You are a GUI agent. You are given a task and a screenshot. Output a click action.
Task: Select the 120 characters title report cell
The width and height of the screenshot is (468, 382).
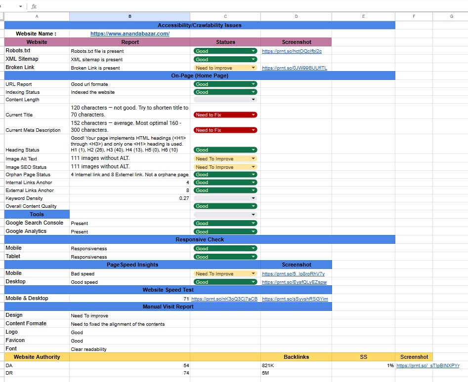(x=130, y=111)
